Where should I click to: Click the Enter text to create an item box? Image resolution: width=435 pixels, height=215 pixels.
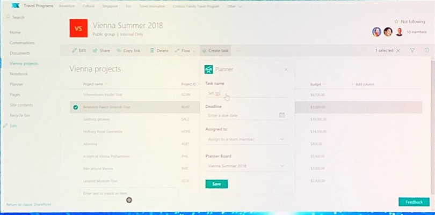129,194
